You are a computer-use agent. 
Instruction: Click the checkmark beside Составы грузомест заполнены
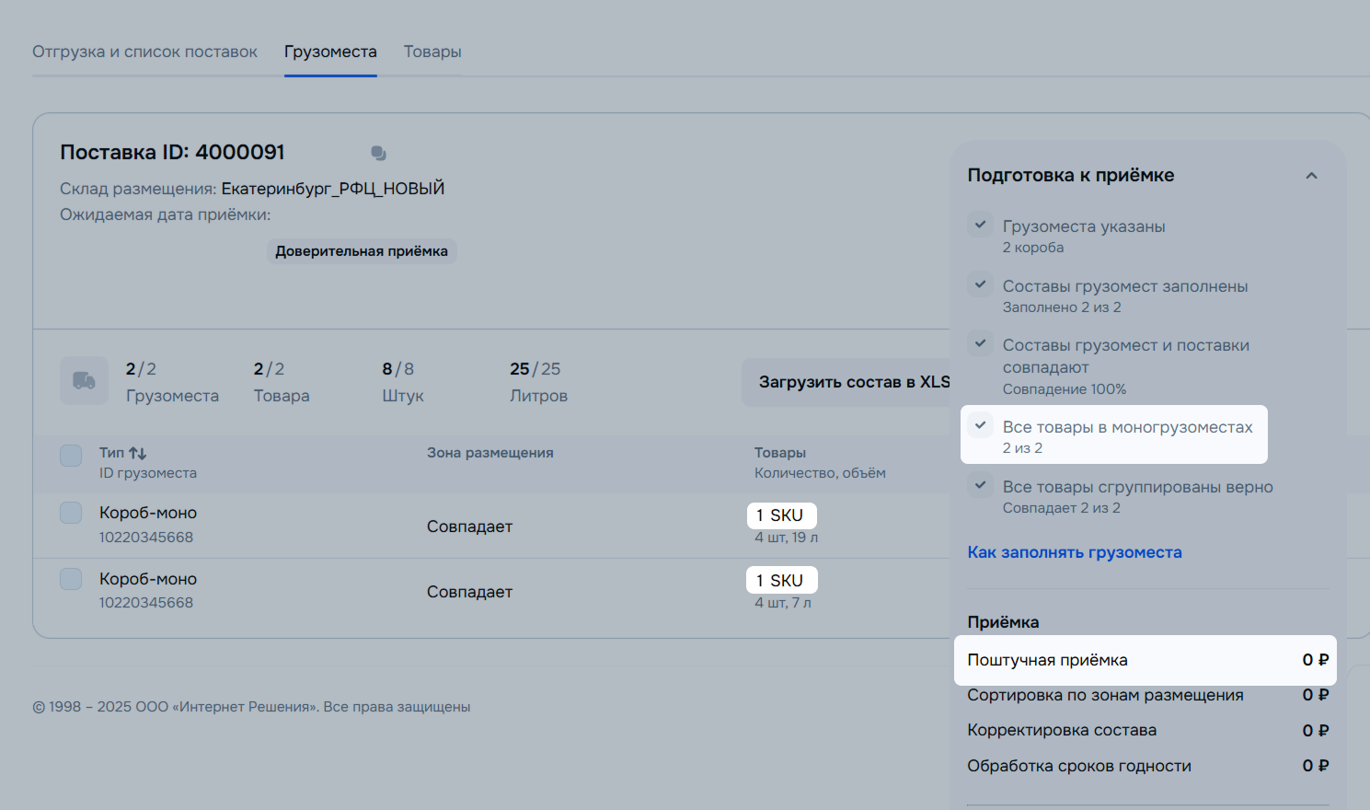click(981, 285)
